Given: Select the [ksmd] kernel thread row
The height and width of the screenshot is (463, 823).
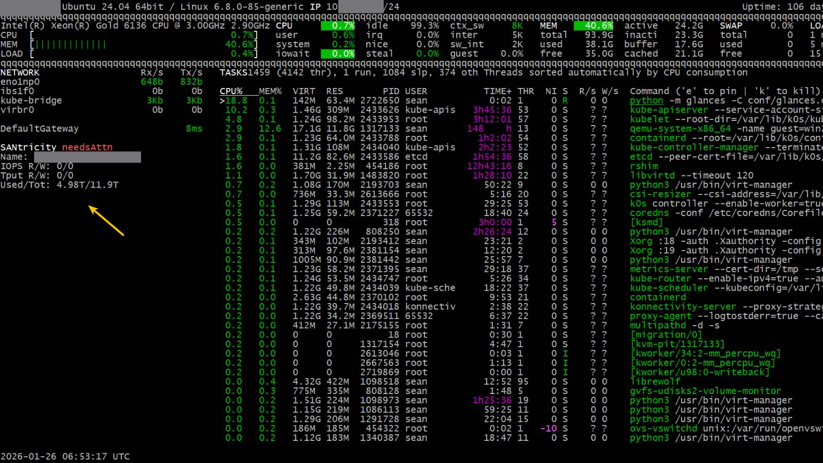Looking at the screenshot, I should click(521, 222).
